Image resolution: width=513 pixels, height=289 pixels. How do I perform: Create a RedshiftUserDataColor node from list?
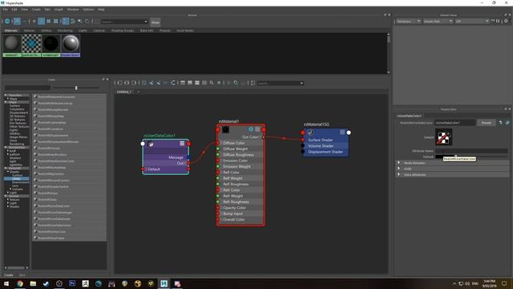(54, 206)
